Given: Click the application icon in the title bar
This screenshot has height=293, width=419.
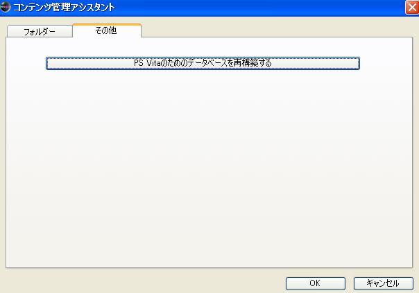Looking at the screenshot, I should pos(5,7).
